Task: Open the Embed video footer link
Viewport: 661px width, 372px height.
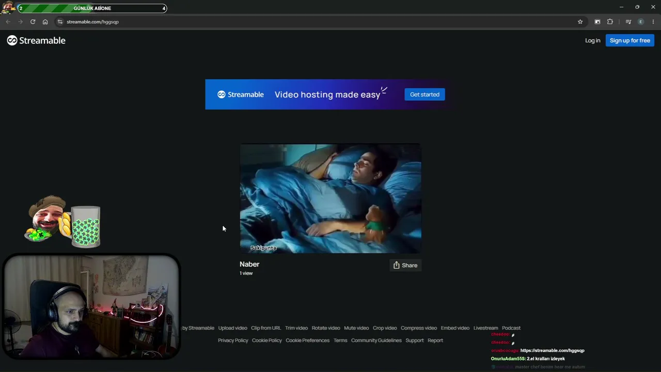Action: tap(455, 328)
